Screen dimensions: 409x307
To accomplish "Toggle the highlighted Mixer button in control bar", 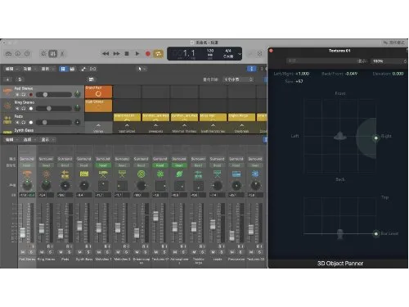I will [x=53, y=54].
